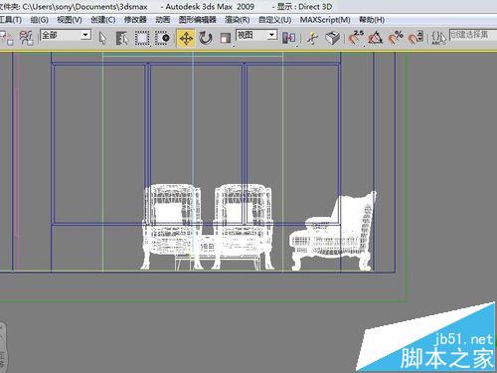Image resolution: width=497 pixels, height=373 pixels.
Task: Select the middle wicker chair in viewport
Action: pyautogui.click(x=243, y=227)
